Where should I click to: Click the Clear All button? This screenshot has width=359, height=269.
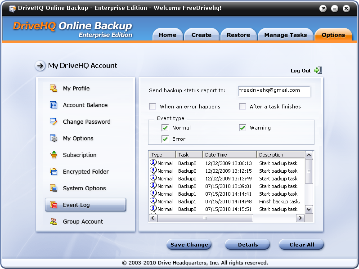[x=301, y=245]
